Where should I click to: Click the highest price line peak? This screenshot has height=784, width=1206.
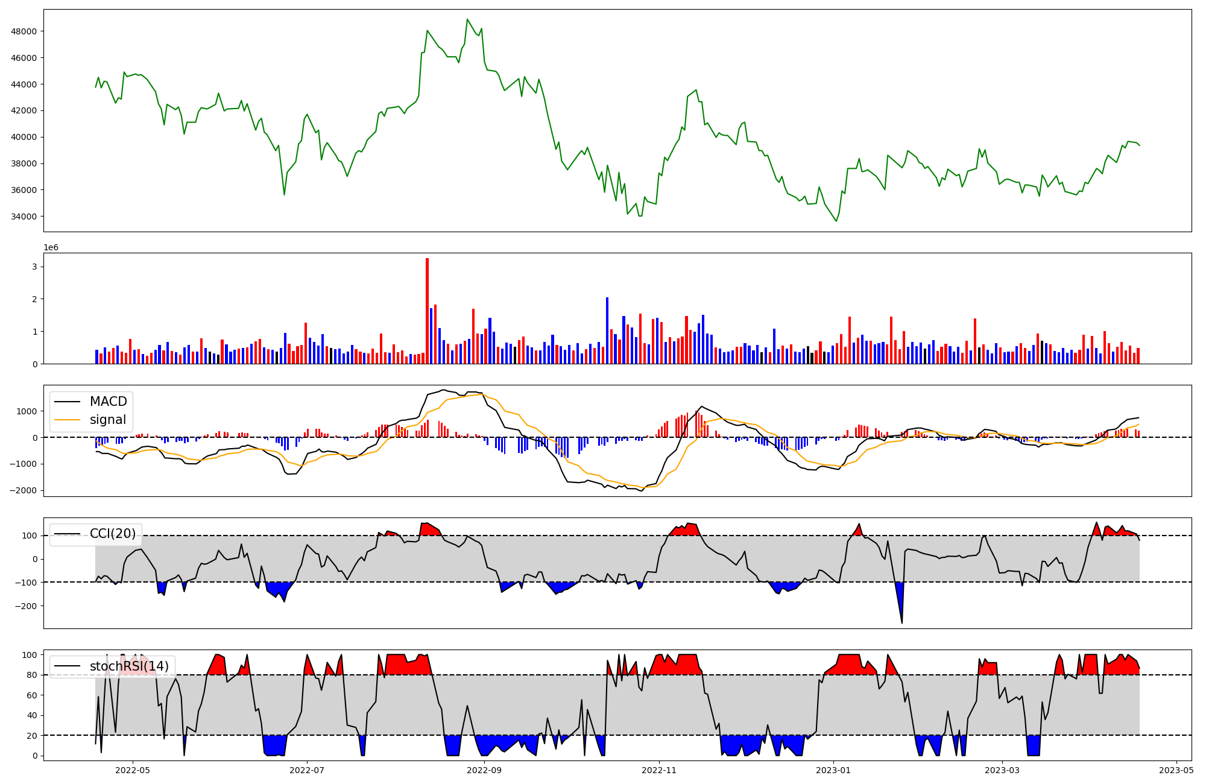(467, 19)
